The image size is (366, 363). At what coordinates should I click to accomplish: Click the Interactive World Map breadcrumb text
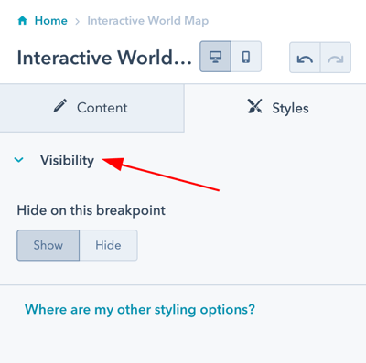click(148, 21)
